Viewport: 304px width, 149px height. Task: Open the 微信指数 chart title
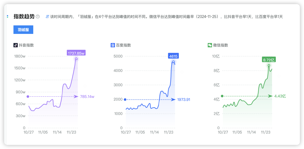(x=220, y=45)
